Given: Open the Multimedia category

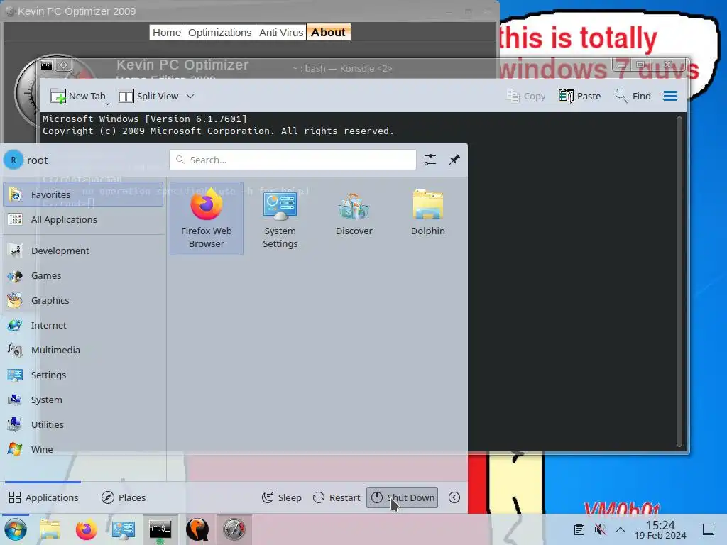Looking at the screenshot, I should (84, 351).
